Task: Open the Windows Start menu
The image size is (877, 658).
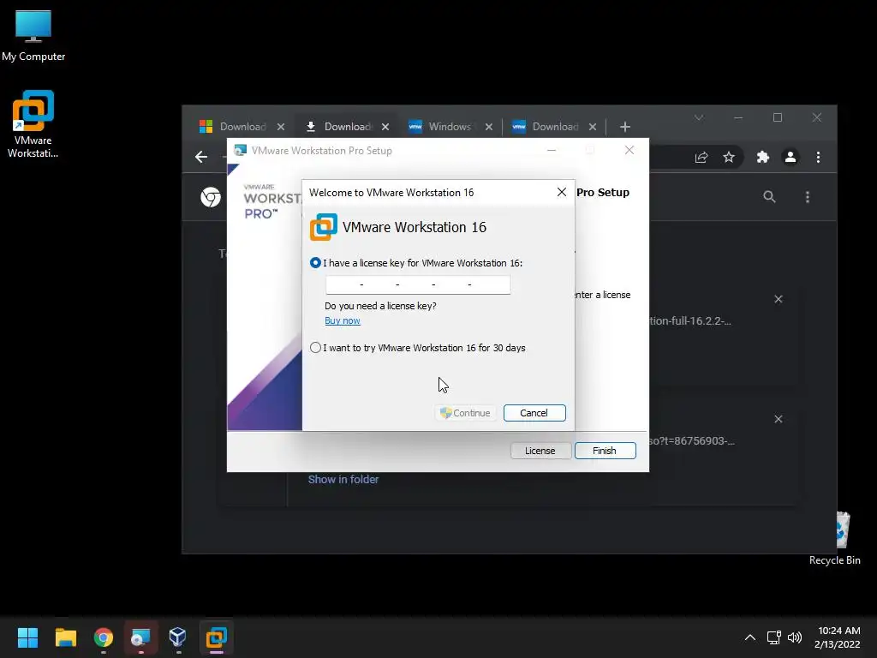Action: [x=27, y=637]
